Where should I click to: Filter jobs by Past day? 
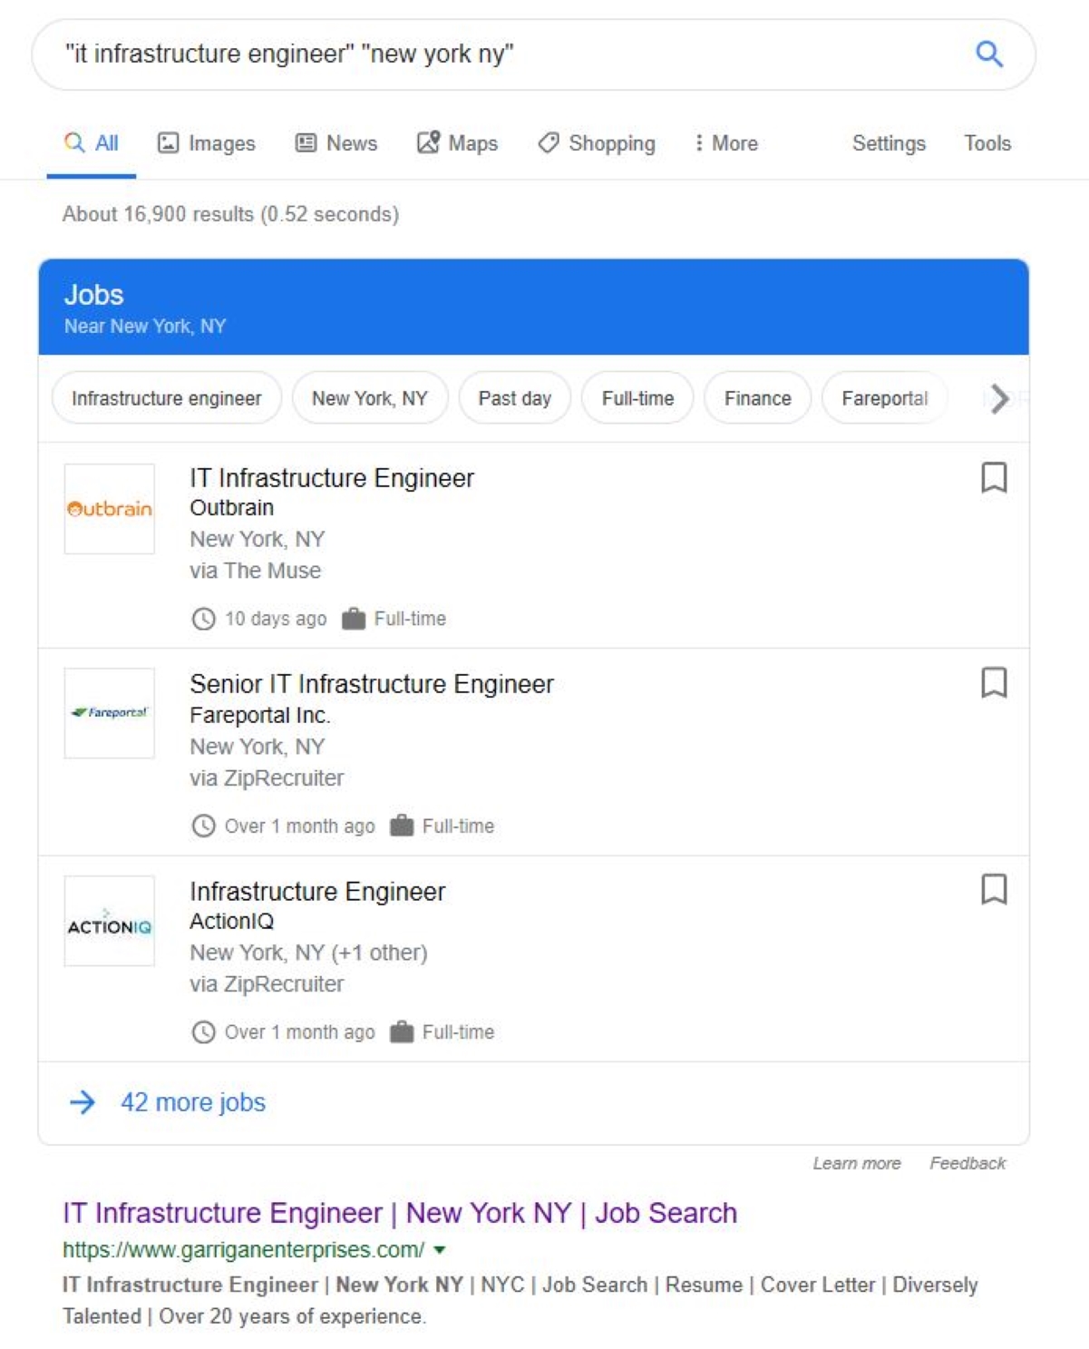coord(515,398)
